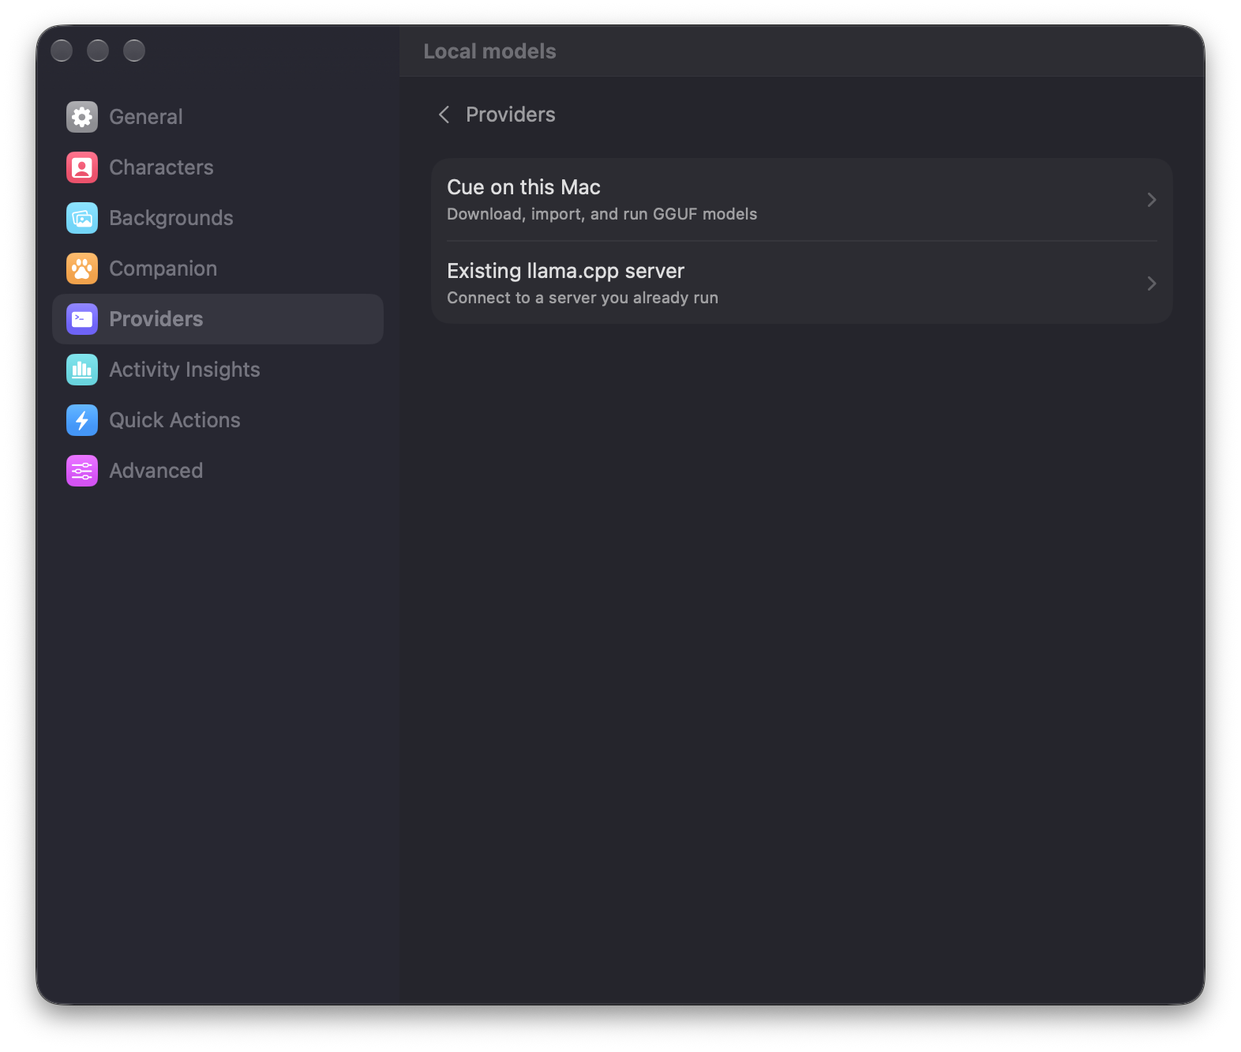Open Quick Actions label in sidebar
The height and width of the screenshot is (1052, 1241).
point(174,420)
